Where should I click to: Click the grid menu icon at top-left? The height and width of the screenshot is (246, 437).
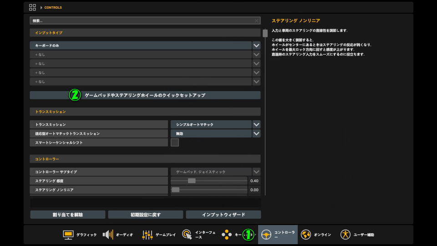(x=32, y=7)
